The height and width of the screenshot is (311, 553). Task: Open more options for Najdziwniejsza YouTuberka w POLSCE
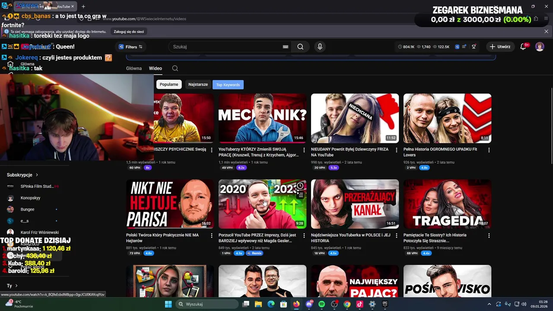(x=396, y=235)
